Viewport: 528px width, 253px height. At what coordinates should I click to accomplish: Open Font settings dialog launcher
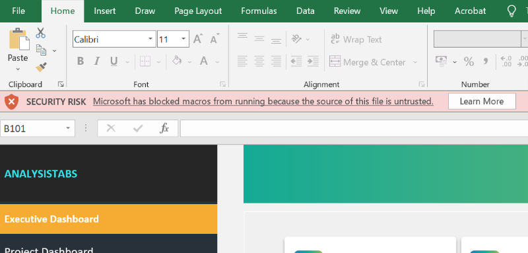(222, 84)
